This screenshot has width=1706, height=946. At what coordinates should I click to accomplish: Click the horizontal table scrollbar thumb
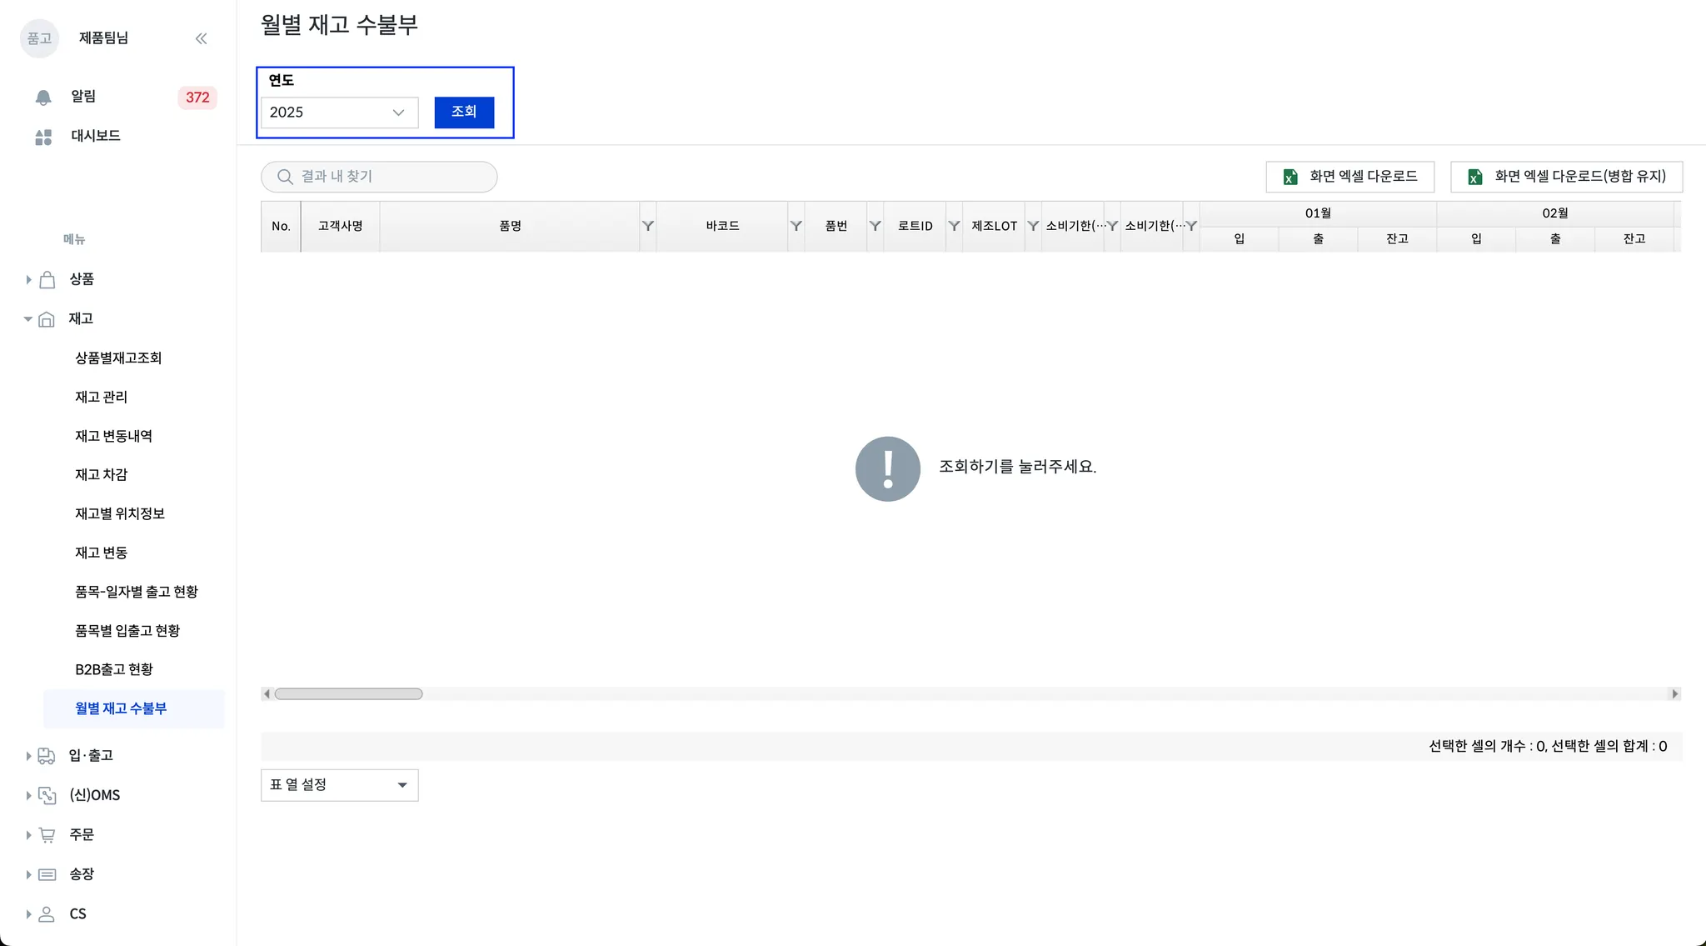tap(348, 694)
